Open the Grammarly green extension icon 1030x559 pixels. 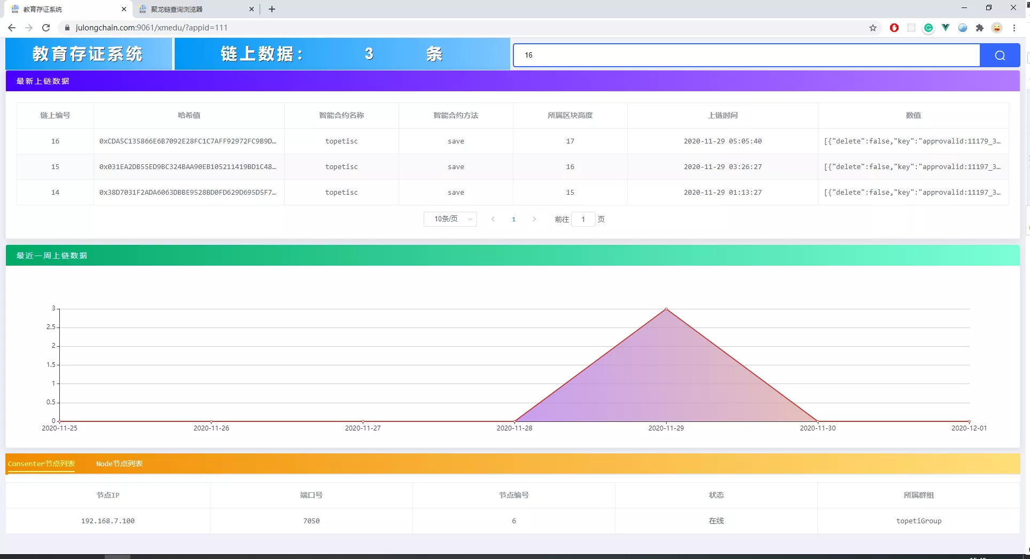pos(928,28)
